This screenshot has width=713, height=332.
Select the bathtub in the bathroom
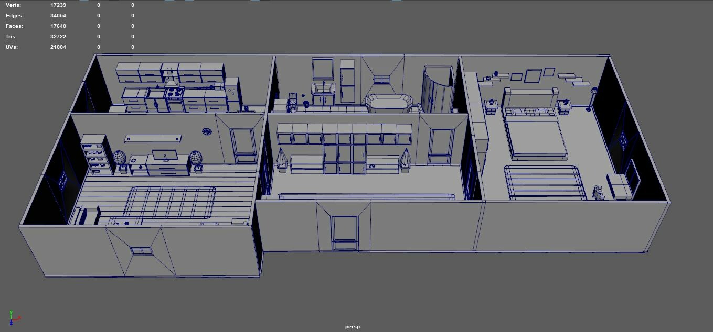(389, 101)
